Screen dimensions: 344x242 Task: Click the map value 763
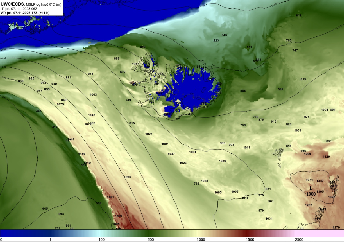coord(196,184)
